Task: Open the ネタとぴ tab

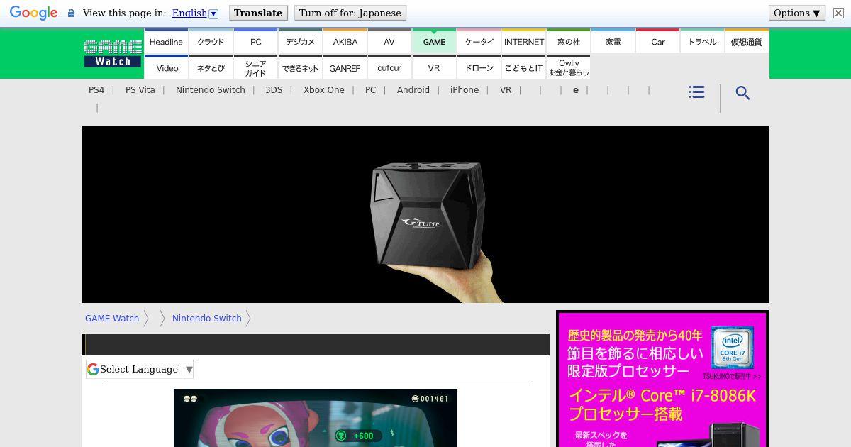Action: coord(211,67)
